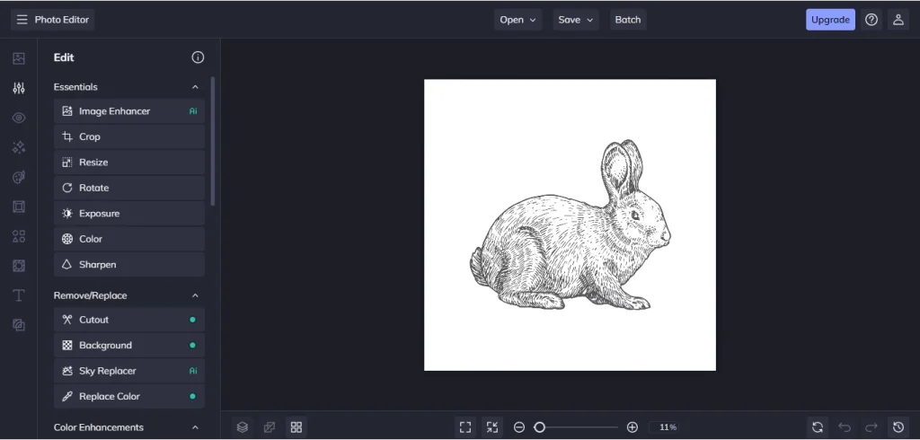Collapse the Remove/Replace section
The width and height of the screenshot is (920, 440).
[195, 295]
